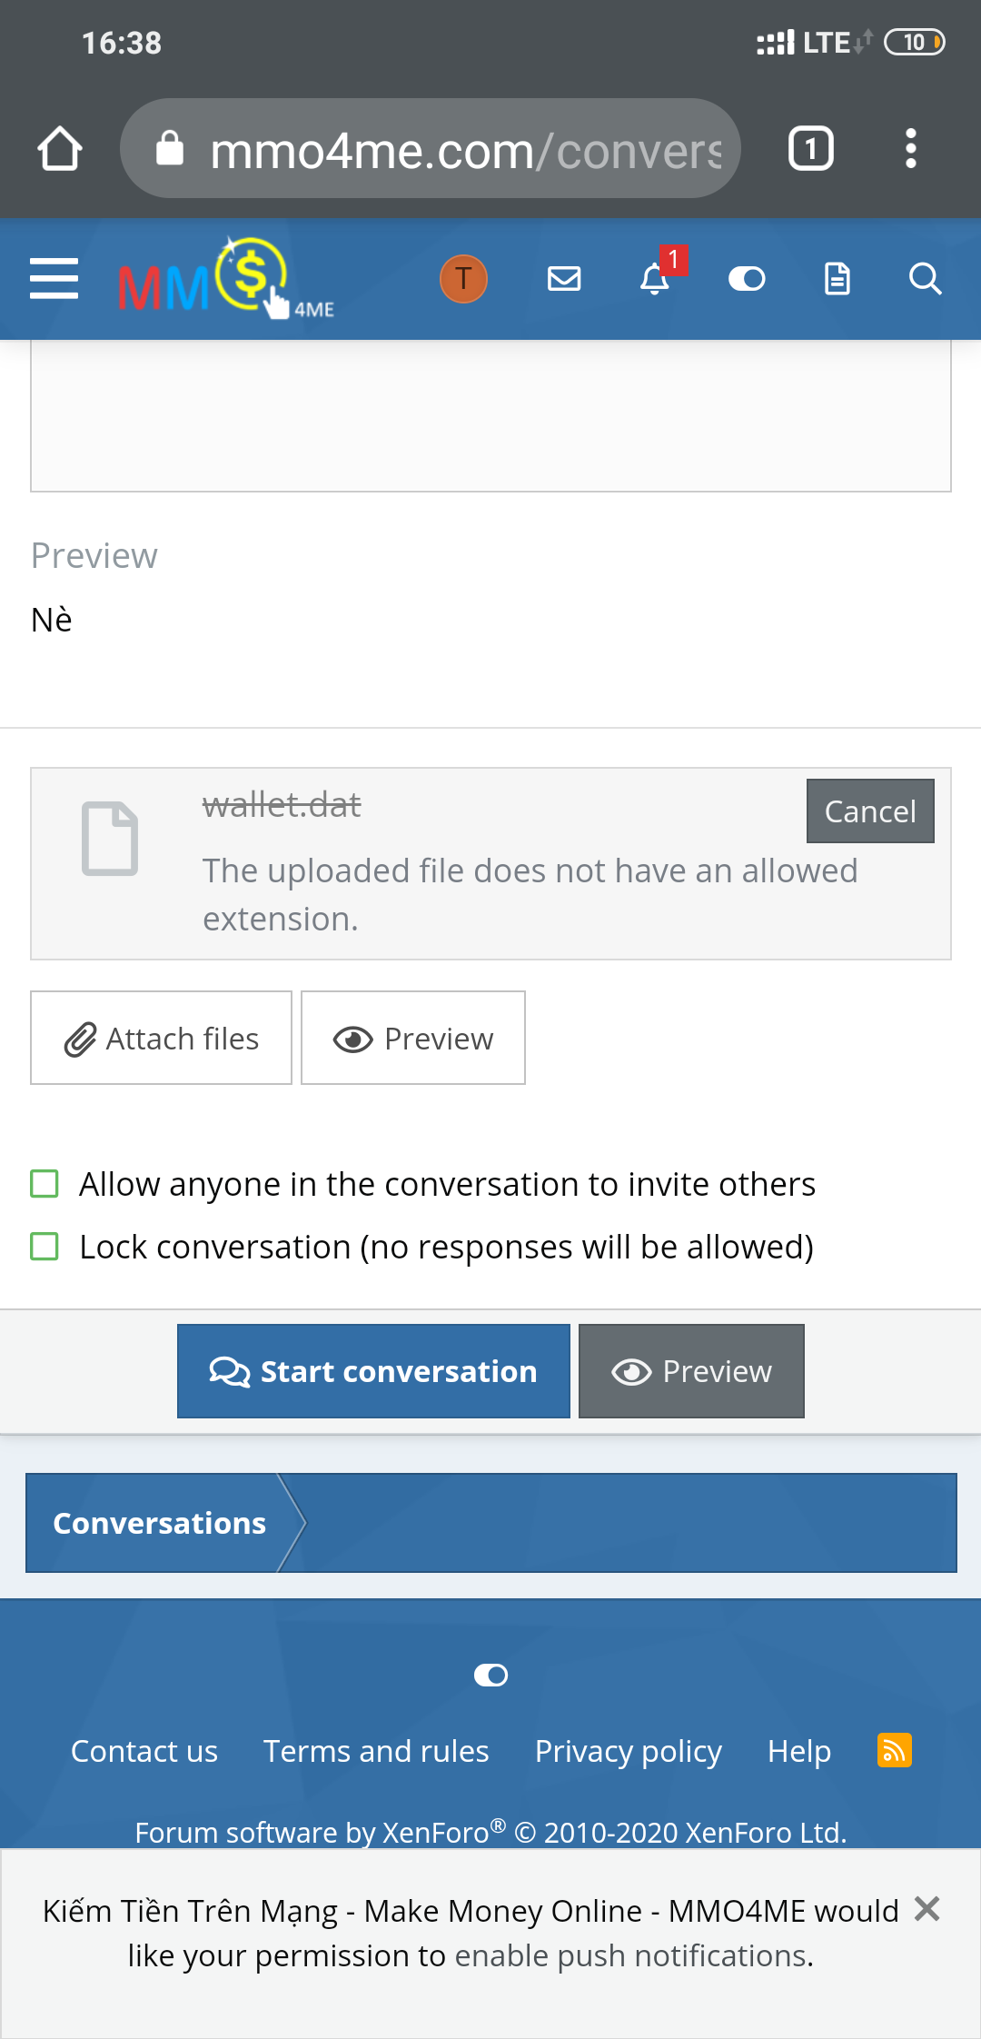Viewport: 981px width, 2039px height.
Task: Toggle the header dark mode switch
Action: pos(747,278)
